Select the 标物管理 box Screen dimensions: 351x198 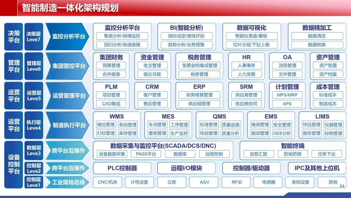click(333, 134)
